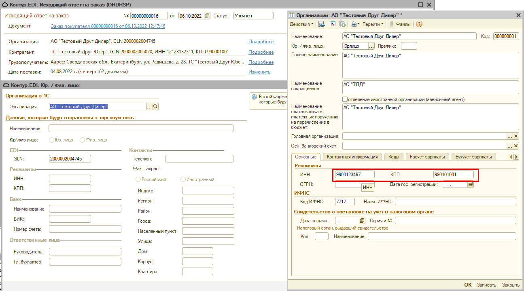524x291 pixels.
Task: Click the copy-with-plus toolbar icon
Action: coord(342,24)
